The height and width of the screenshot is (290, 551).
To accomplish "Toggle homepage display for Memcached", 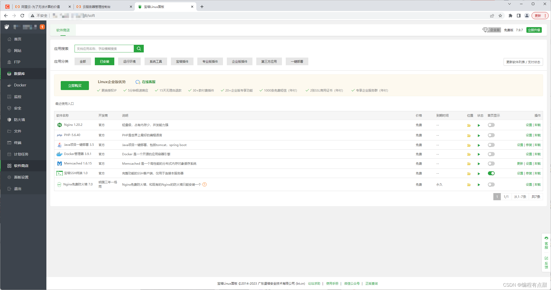I will coord(491,164).
